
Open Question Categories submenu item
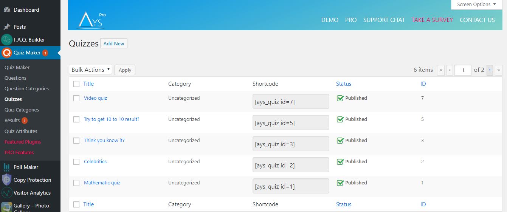tap(26, 89)
